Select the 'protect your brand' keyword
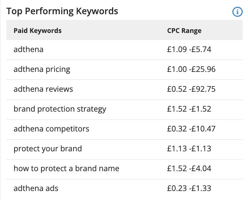Screen dimensions: 248x200 click(47, 149)
